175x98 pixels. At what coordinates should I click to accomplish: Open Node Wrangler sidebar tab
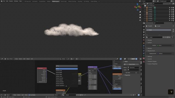click(141, 90)
